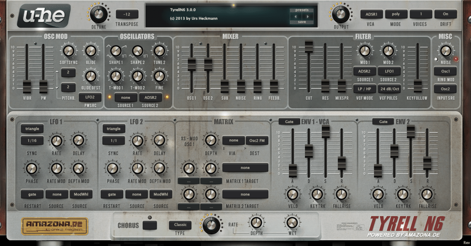471x246 pixels.
Task: Click the GLIDE knob in OSC MOD
Action: tap(90, 51)
